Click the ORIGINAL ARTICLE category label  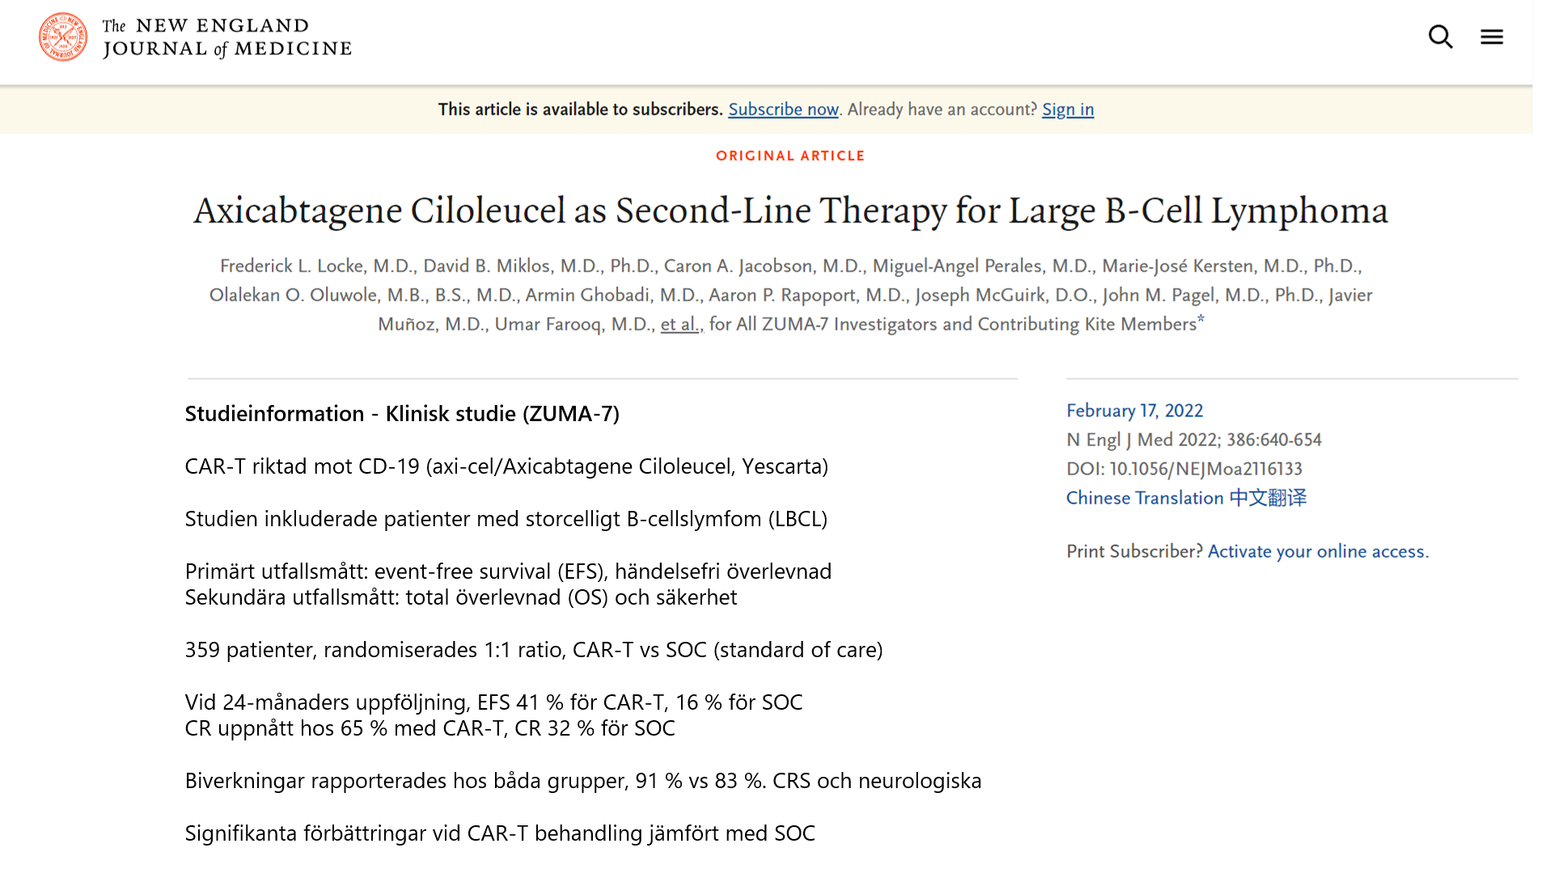(790, 156)
